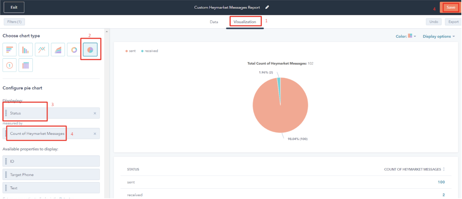Select the table chart type
This screenshot has height=199, width=462.
[x=26, y=65]
